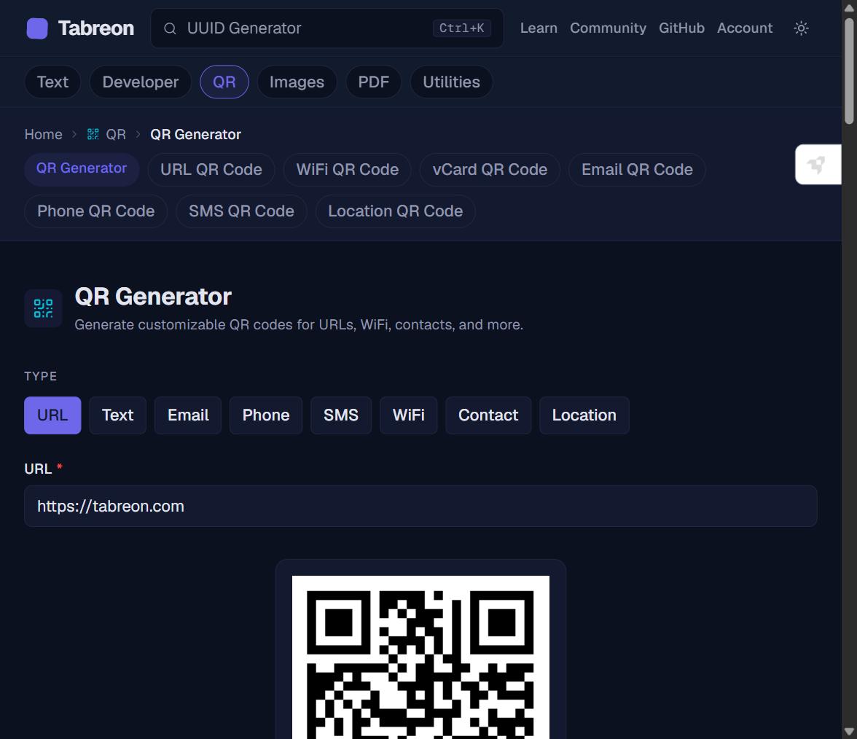Screen dimensions: 857x739
Task: Switch to the Images category tab
Action: (297, 82)
